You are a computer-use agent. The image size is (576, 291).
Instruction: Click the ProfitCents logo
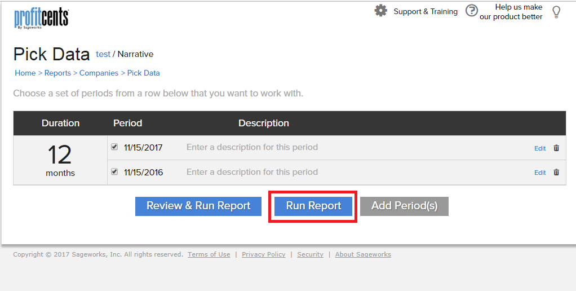(x=42, y=19)
